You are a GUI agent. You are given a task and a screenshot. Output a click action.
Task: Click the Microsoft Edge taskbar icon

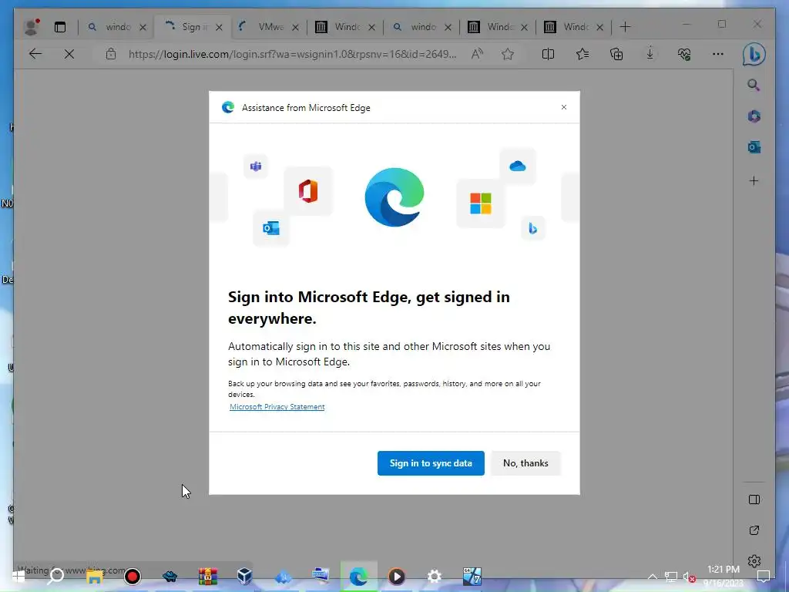[358, 576]
